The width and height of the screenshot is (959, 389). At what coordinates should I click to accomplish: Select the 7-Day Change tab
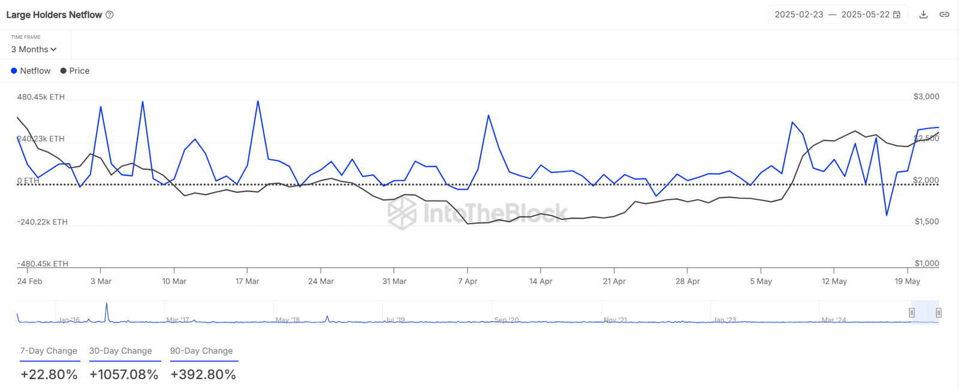point(49,351)
